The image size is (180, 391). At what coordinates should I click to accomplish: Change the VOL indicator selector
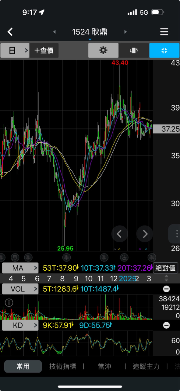20,289
